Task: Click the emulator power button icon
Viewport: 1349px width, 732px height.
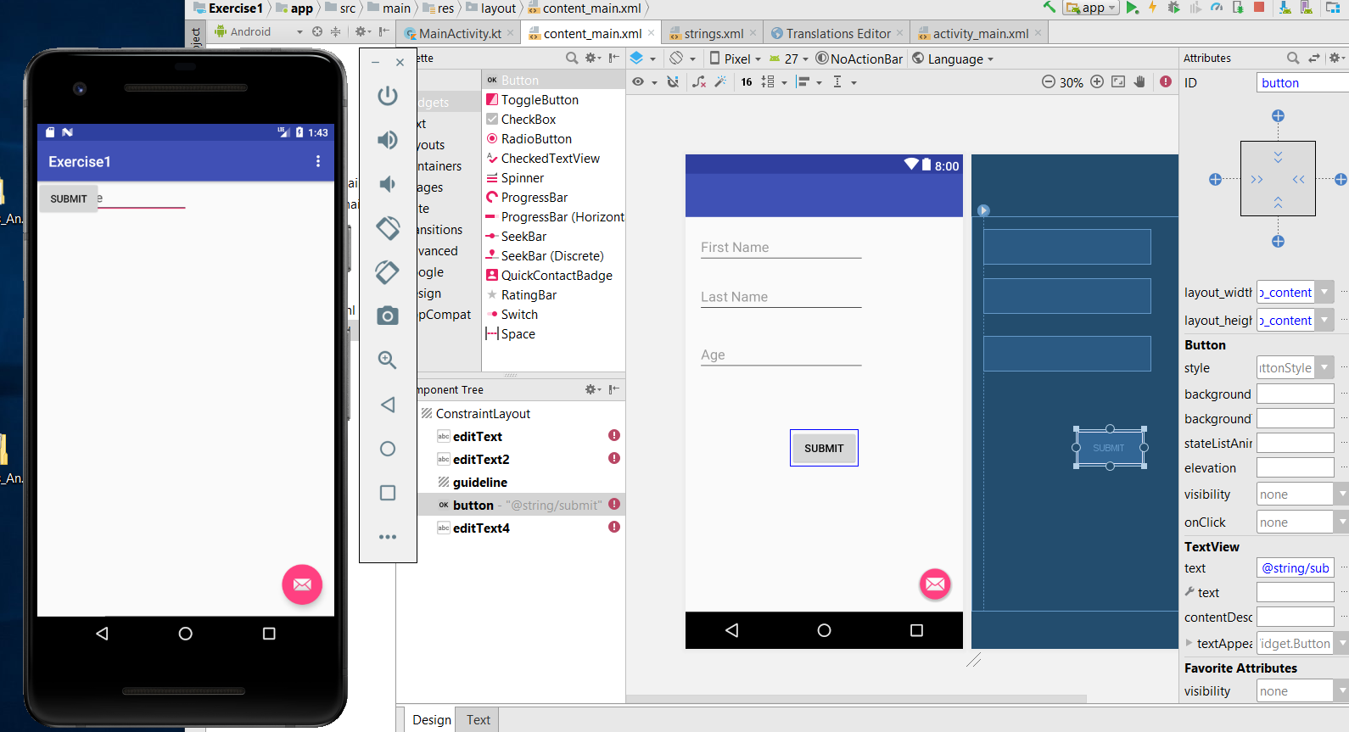Action: coord(388,96)
